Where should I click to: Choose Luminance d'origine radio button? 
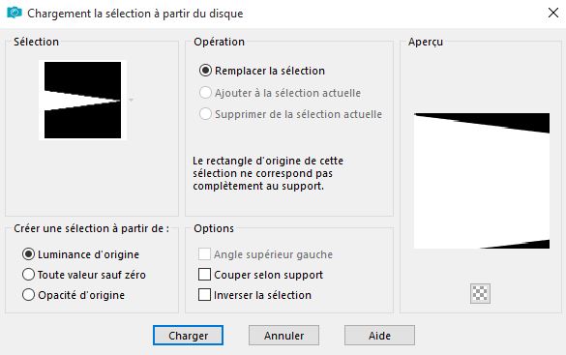28,254
